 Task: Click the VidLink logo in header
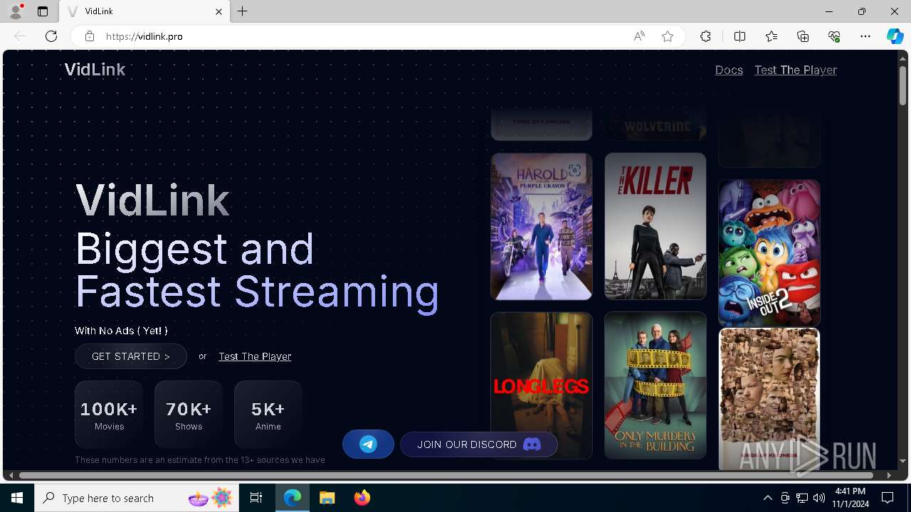pos(95,70)
